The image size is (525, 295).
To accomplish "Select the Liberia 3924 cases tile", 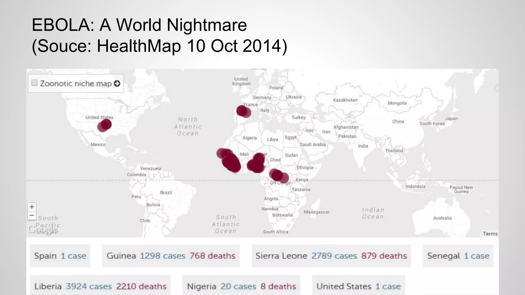I will tap(100, 286).
